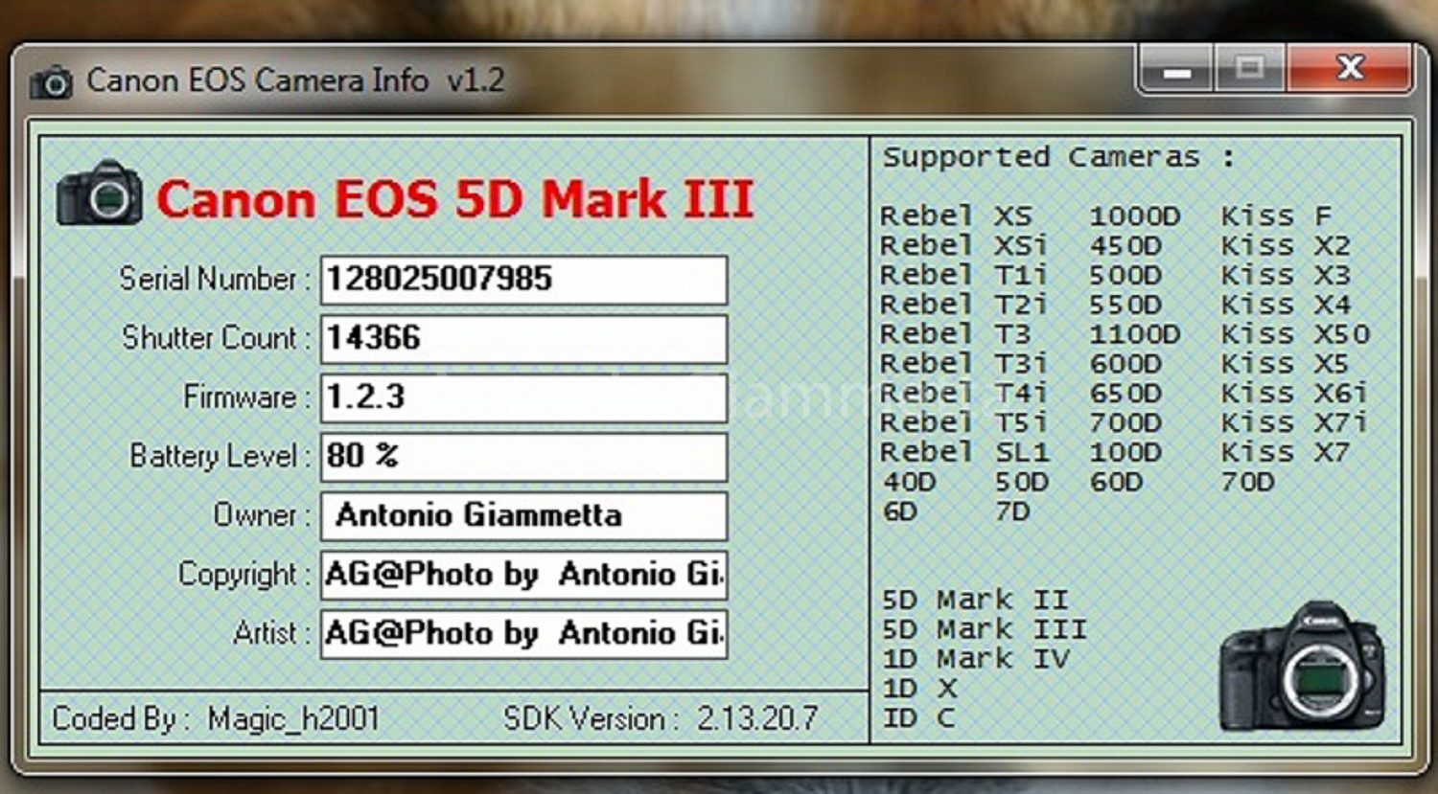Click the Shutter Count value field
1438x794 pixels.
click(x=522, y=338)
